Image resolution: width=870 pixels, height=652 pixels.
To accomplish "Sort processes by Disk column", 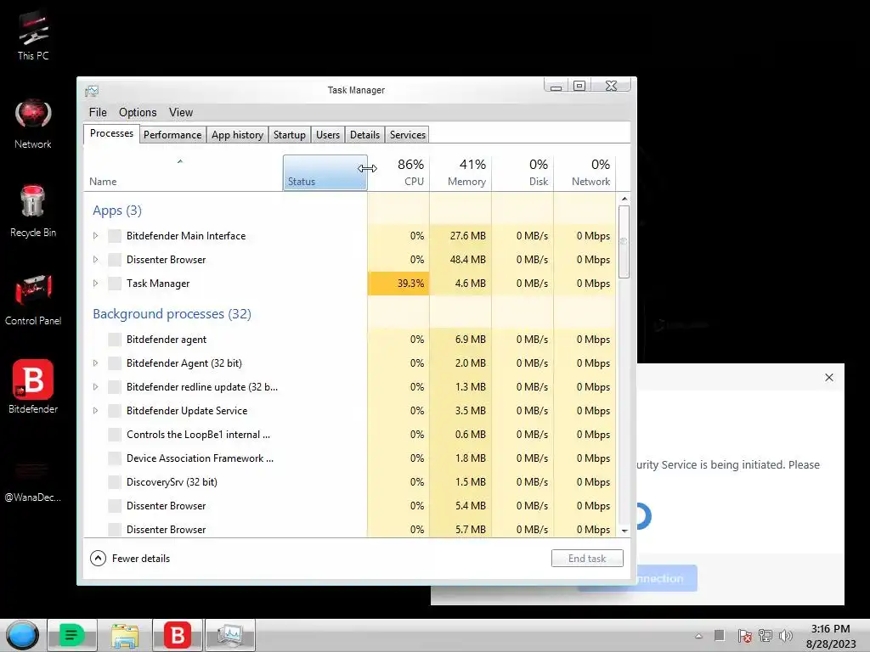I will (x=523, y=173).
